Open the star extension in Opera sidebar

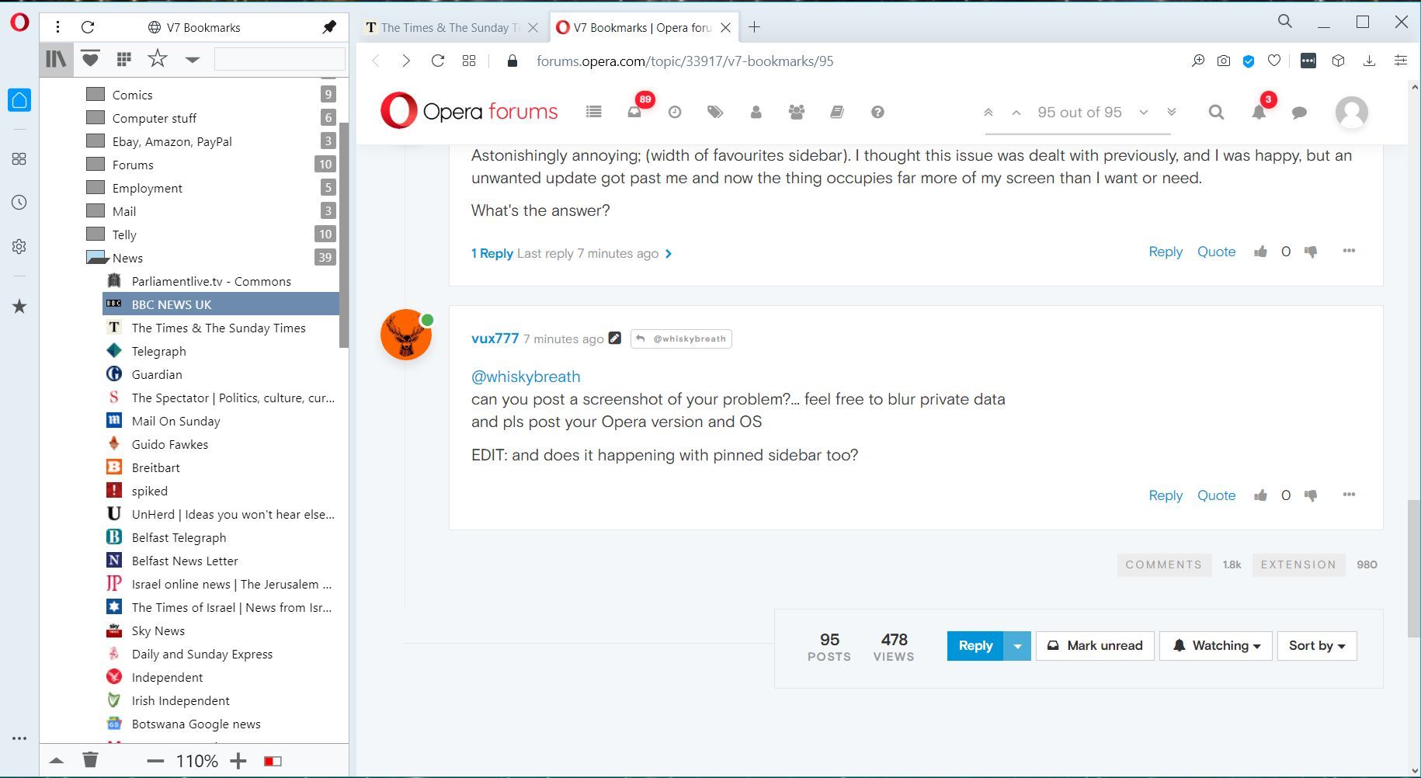pos(19,307)
